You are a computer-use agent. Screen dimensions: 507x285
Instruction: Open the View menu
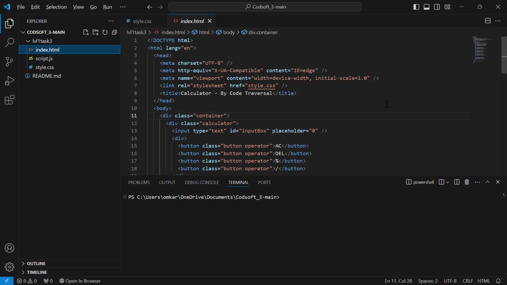[78, 7]
